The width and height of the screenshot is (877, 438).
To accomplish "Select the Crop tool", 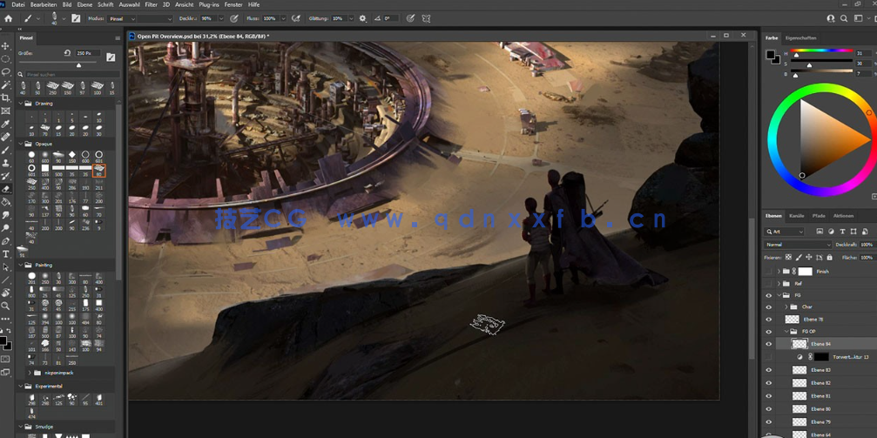I will [x=6, y=98].
